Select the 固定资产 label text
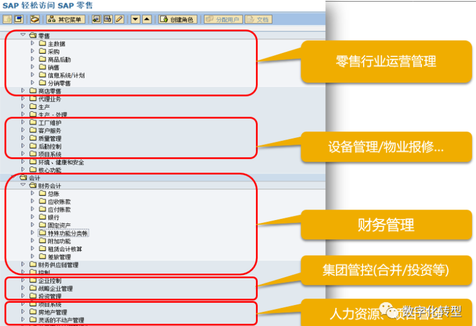Screen dimensions: 476x326 pos(59,225)
